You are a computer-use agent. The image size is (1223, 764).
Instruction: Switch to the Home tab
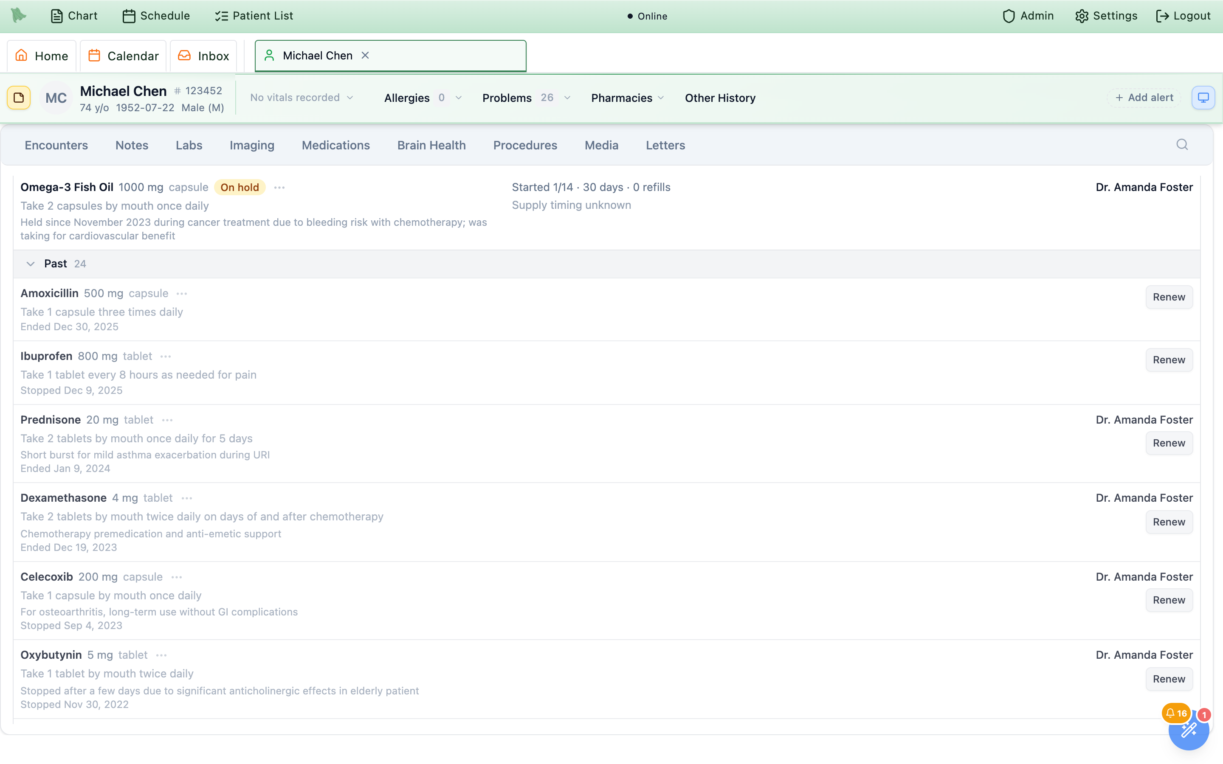pyautogui.click(x=42, y=56)
